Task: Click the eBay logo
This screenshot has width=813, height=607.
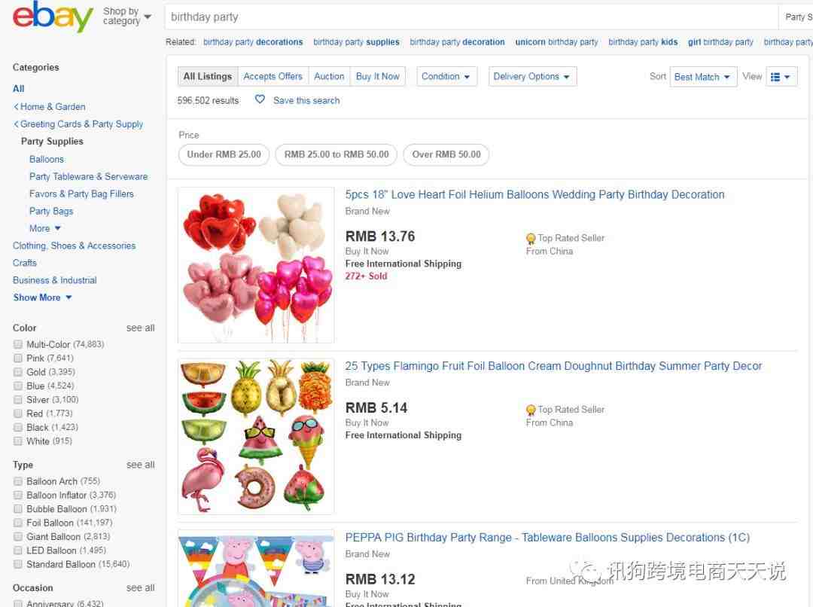Action: (x=53, y=17)
